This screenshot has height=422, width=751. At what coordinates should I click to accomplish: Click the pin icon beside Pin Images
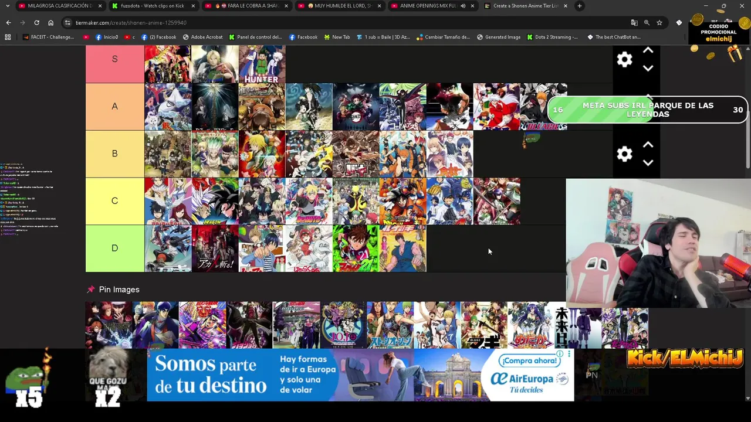(x=90, y=290)
